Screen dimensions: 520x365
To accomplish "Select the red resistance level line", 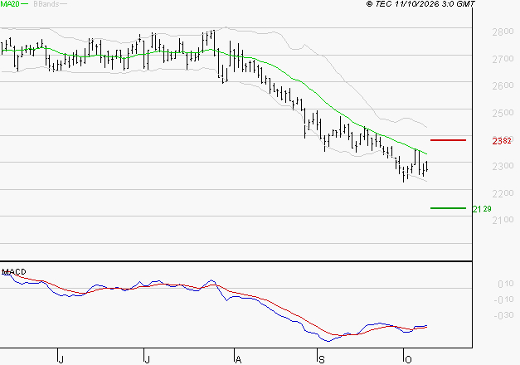I will (448, 140).
